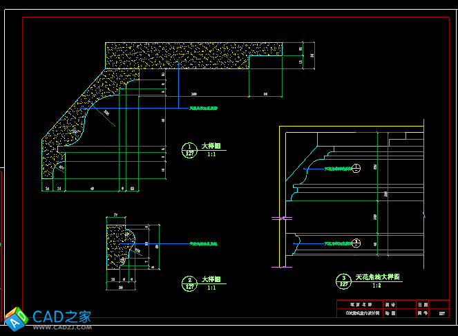Select the small yellow-hatched molding profile
458x336 pixels.
115,247
